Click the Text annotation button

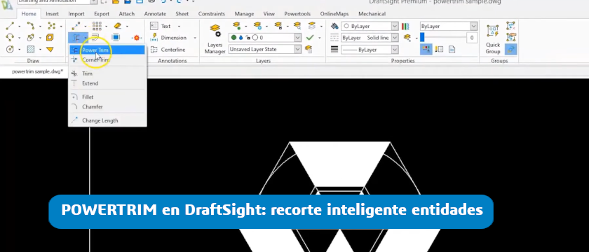[161, 27]
